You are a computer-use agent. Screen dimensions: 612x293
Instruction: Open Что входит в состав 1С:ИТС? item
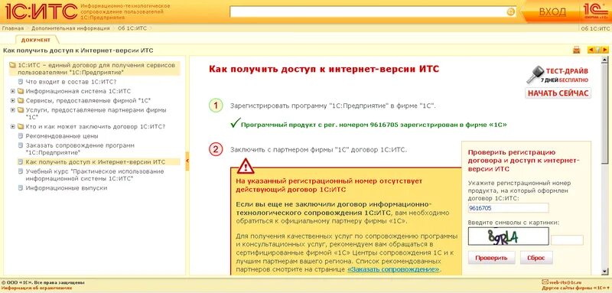(x=71, y=82)
